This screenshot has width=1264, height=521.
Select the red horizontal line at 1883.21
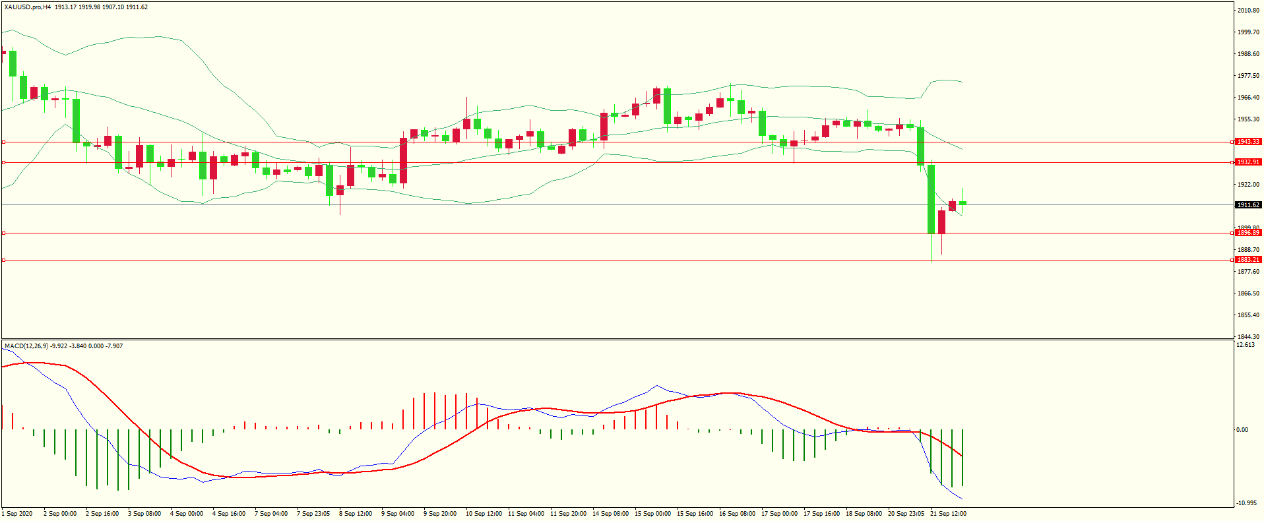(x=617, y=260)
